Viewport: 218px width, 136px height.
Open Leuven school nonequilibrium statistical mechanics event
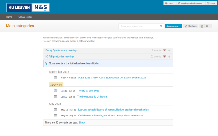click(x=113, y=110)
